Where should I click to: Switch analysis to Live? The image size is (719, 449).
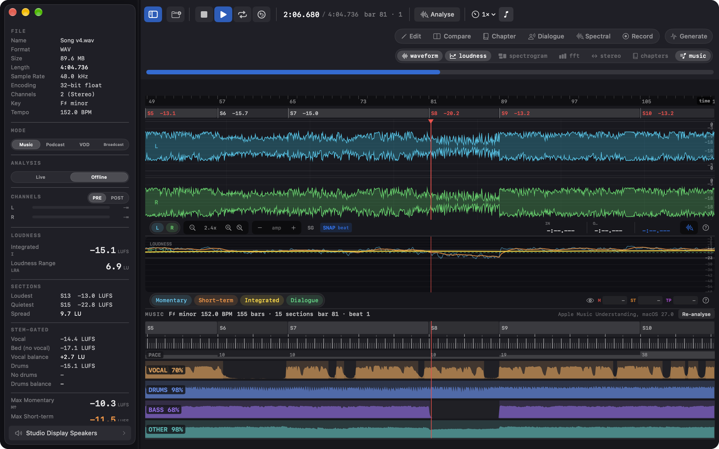[40, 177]
